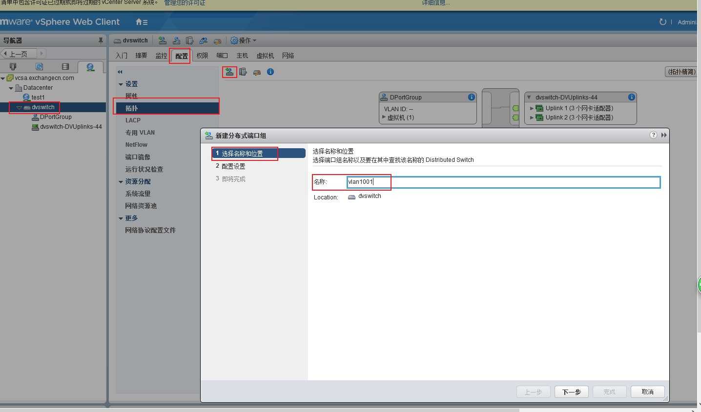The height and width of the screenshot is (412, 701).
Task: Switch to Hosts and Clusters navigator tab
Action: 13,66
